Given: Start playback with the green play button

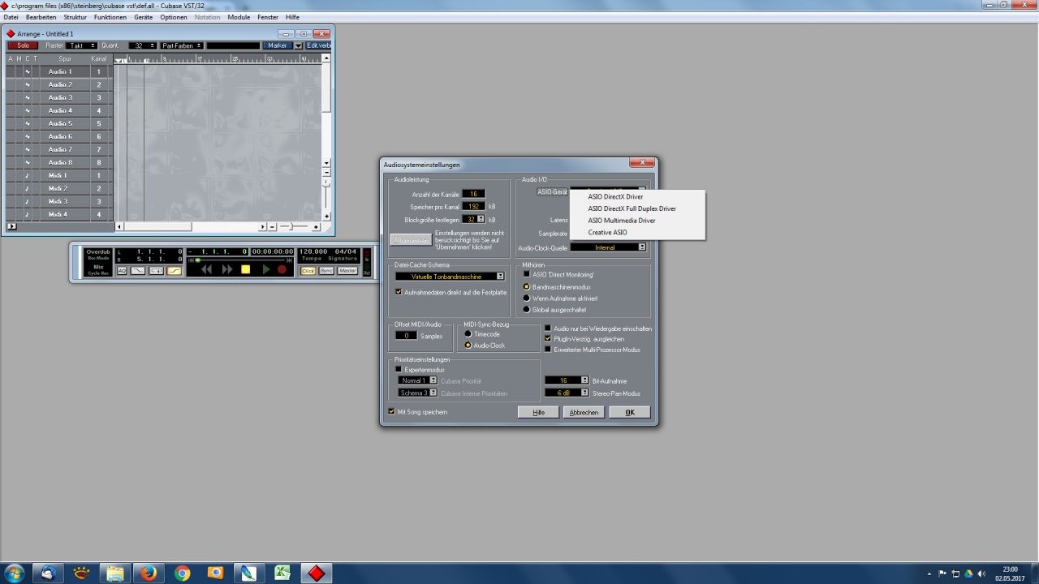Looking at the screenshot, I should point(265,269).
